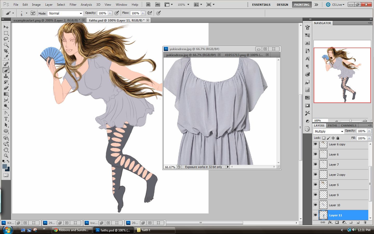Delete layer with trash icon

click(365, 223)
